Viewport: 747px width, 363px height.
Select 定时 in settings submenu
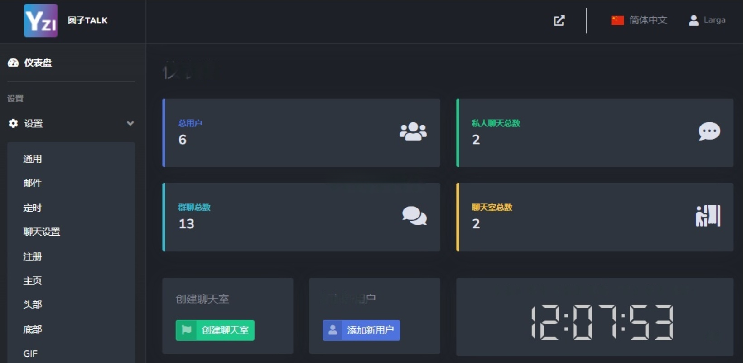click(x=33, y=208)
